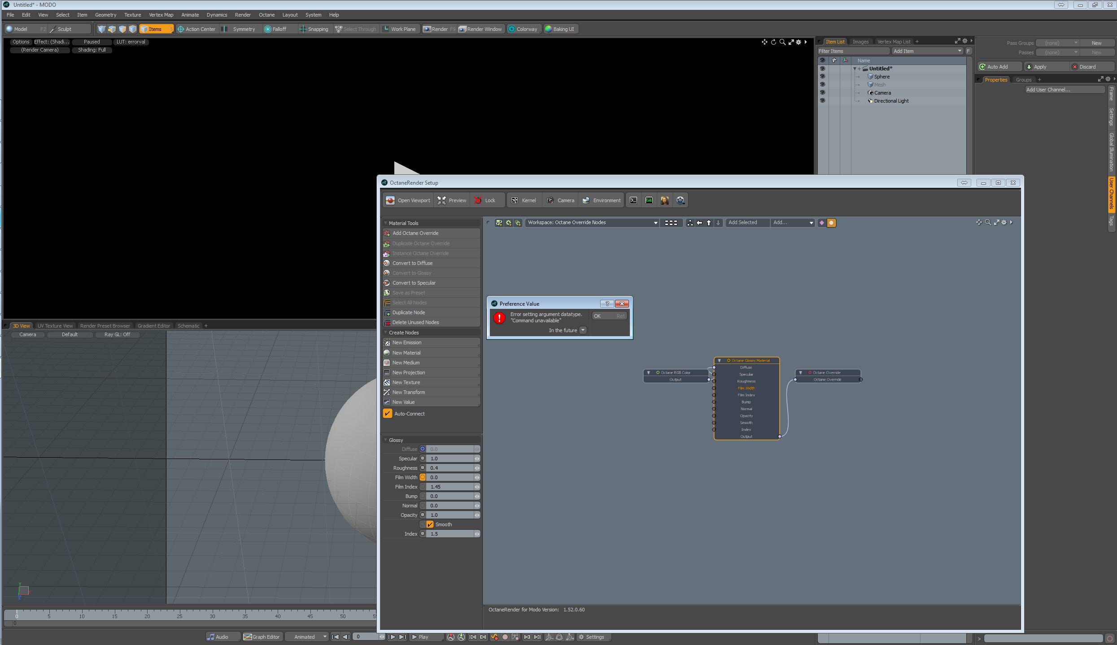
Task: Expand the In the future dropdown
Action: click(x=583, y=330)
